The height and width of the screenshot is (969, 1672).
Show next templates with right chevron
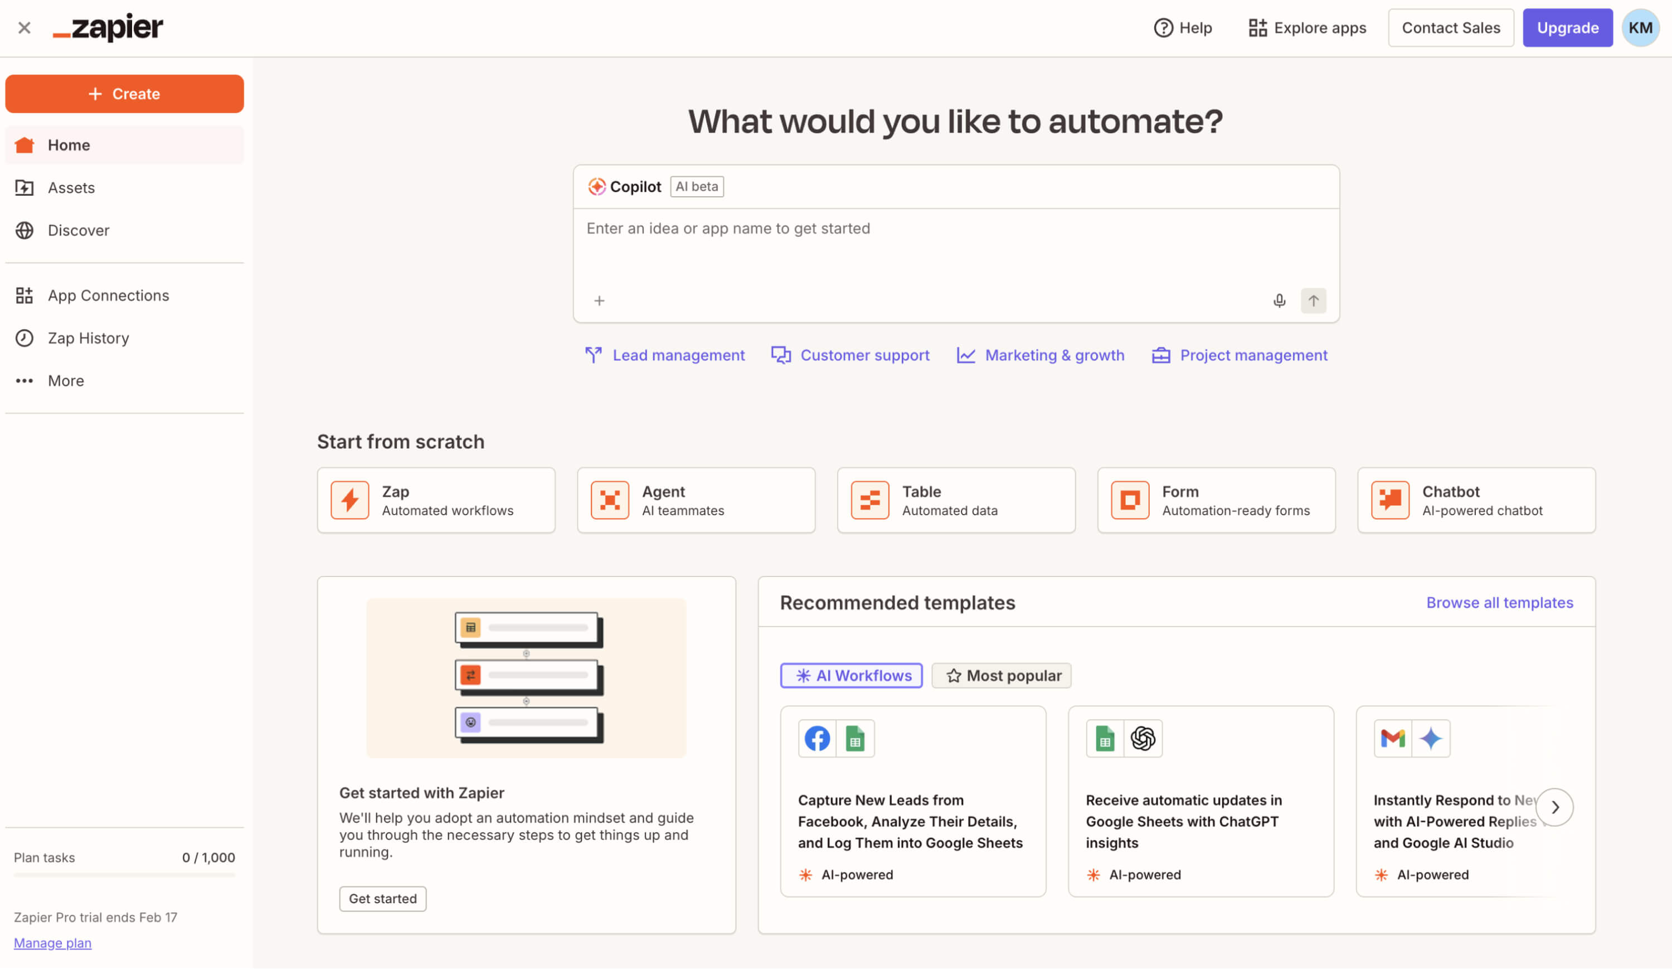pos(1554,807)
